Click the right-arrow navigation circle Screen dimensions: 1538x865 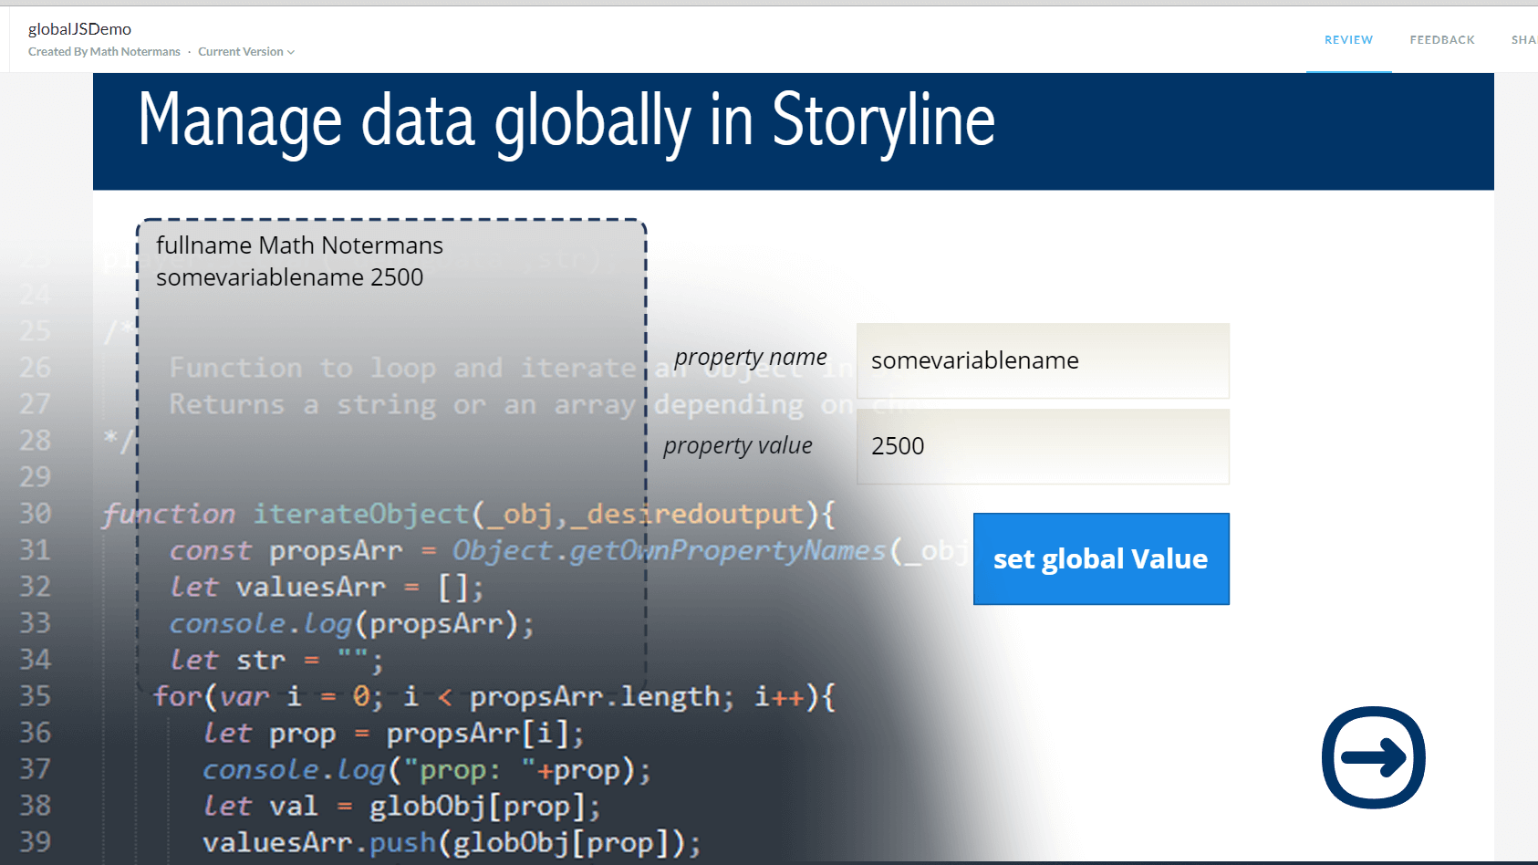point(1372,758)
